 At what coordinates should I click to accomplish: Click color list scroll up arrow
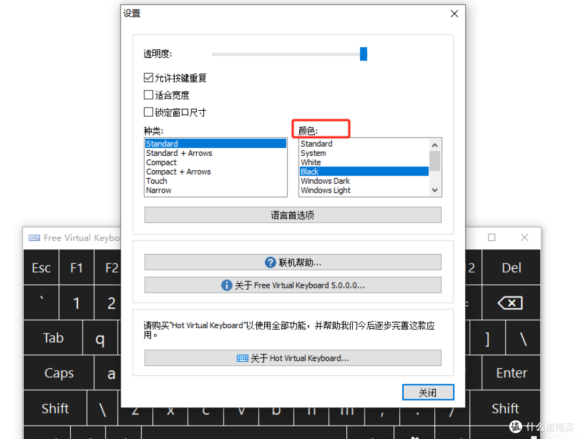coord(435,145)
